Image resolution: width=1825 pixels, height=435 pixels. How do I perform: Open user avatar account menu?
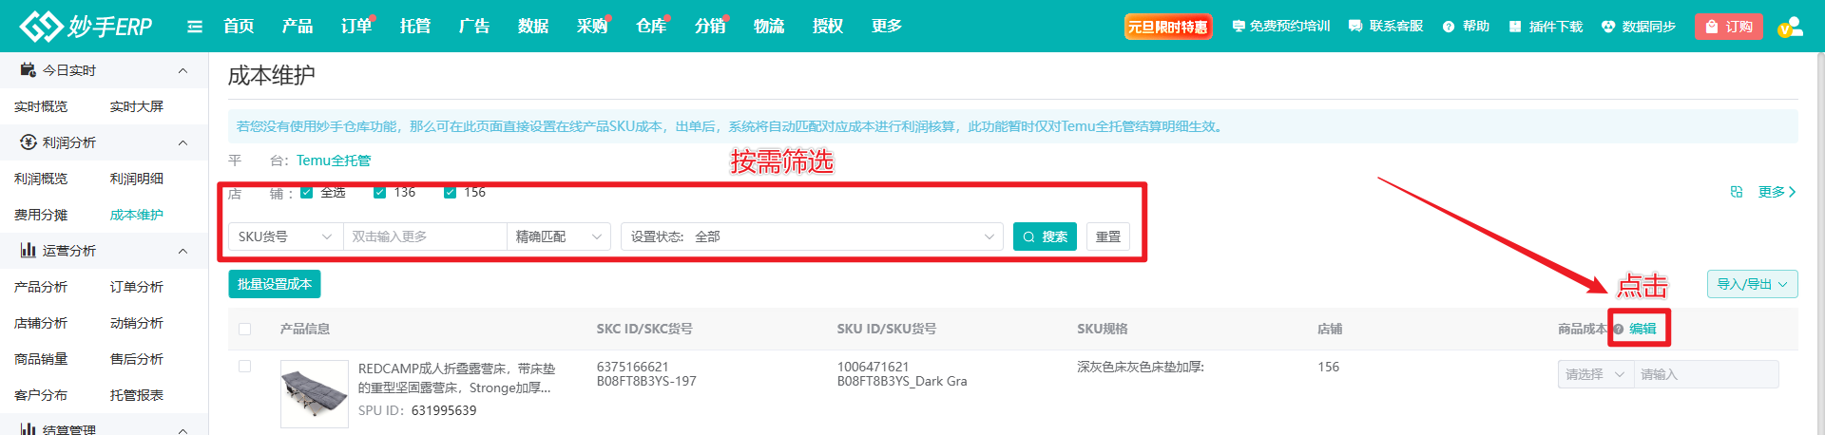pos(1791,27)
